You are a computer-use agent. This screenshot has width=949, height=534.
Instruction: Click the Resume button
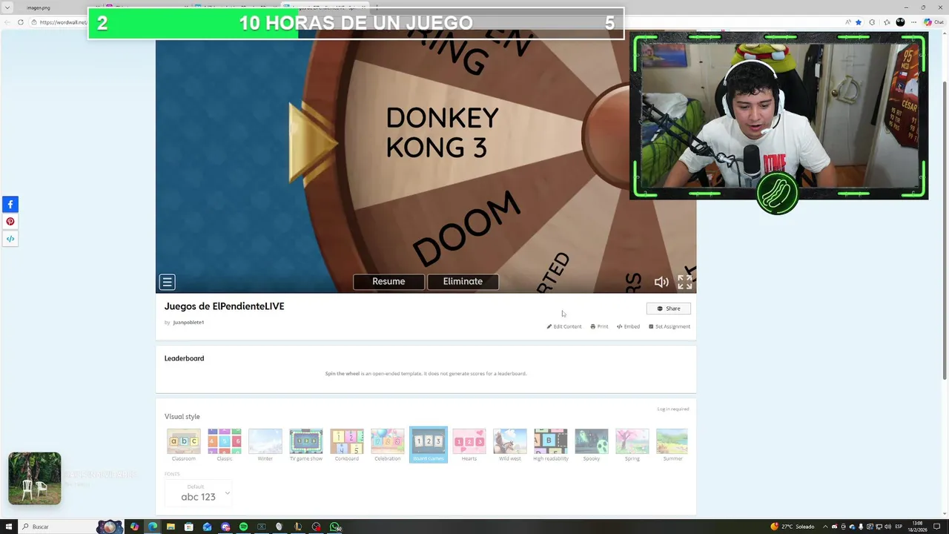pos(388,282)
